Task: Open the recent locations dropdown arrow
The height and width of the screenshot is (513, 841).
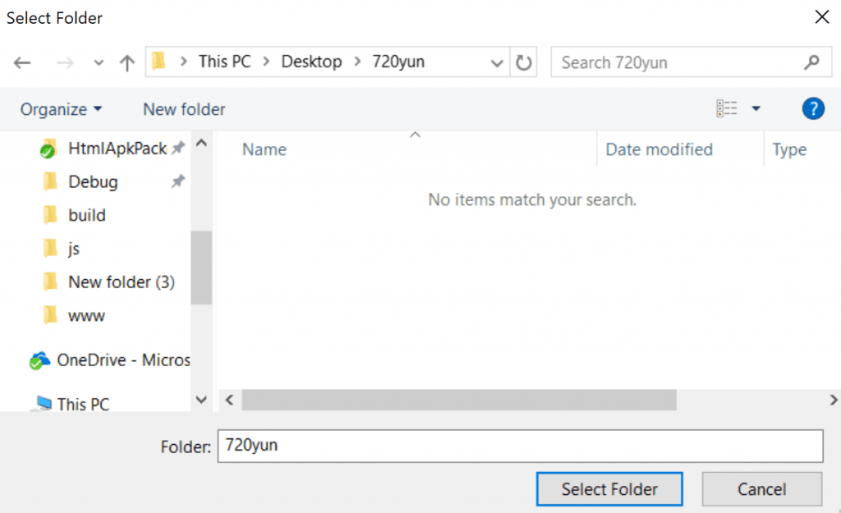Action: (99, 63)
